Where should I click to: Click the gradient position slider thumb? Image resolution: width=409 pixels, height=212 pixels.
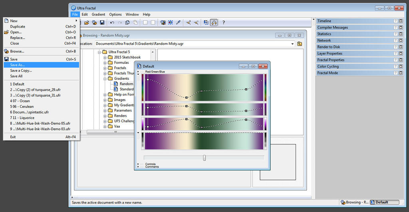tap(204, 158)
